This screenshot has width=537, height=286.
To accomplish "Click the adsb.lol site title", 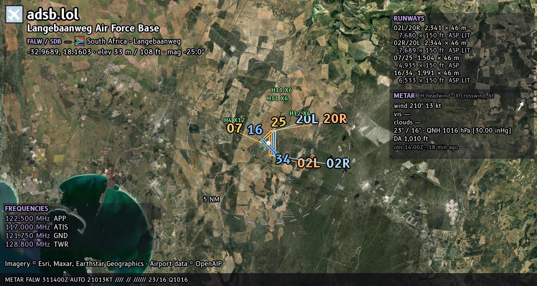I will pyautogui.click(x=53, y=15).
